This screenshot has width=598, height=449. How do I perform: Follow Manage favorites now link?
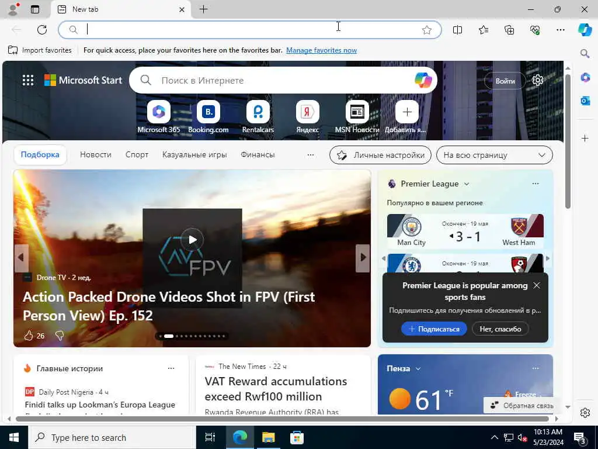point(322,50)
